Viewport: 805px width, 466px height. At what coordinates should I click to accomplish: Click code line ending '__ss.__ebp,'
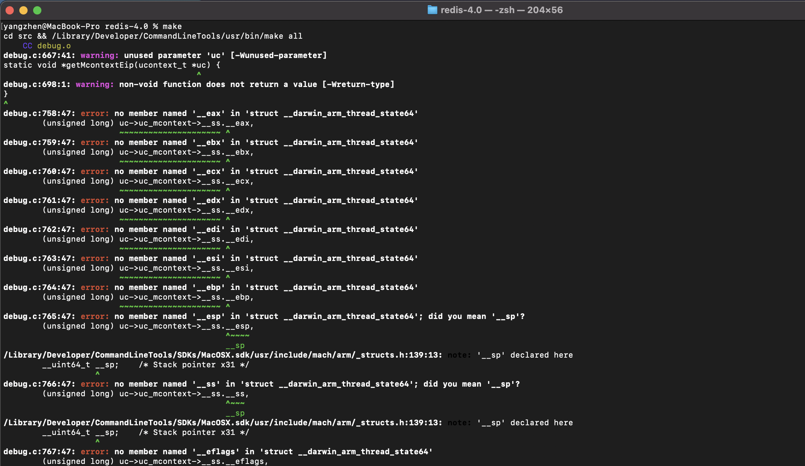(x=148, y=297)
